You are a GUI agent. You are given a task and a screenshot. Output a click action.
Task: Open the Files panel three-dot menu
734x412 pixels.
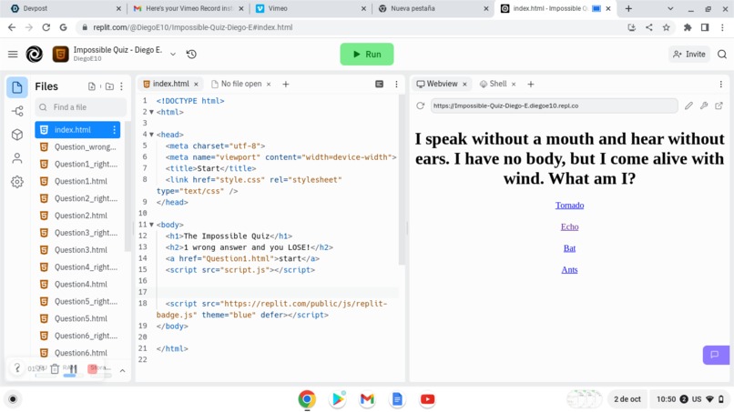tap(122, 86)
